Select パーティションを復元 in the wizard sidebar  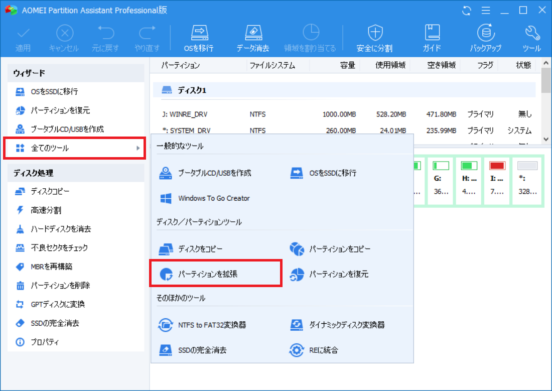(x=76, y=110)
